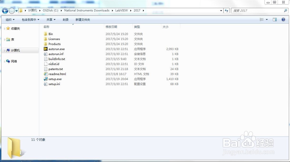
Task: Select 收藏夹 in navigation pane
Action: pyautogui.click(x=15, y=28)
